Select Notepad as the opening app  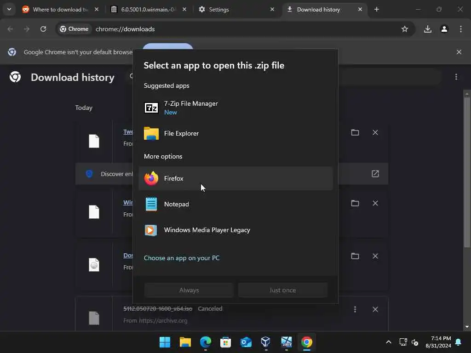coord(236,204)
